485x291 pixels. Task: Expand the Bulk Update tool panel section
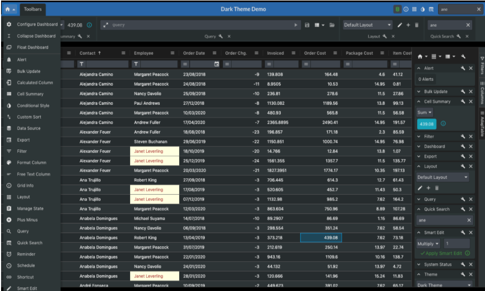click(419, 92)
